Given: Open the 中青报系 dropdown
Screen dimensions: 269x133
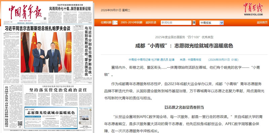Looking at the screenshot, I should pyautogui.click(x=212, y=23).
